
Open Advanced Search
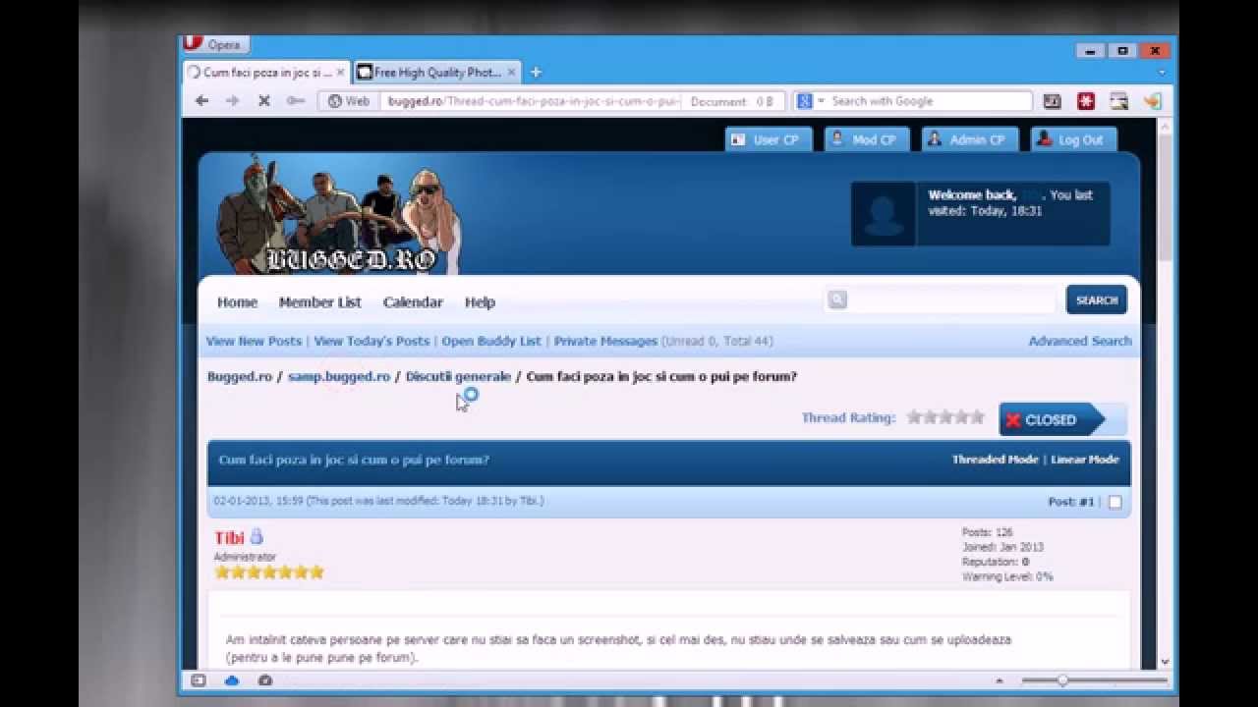point(1080,341)
